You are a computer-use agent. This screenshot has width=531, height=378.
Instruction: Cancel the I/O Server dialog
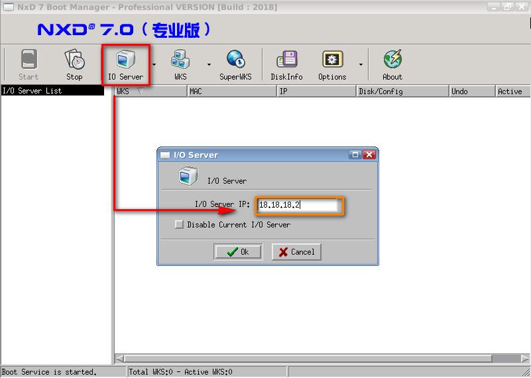click(x=296, y=251)
